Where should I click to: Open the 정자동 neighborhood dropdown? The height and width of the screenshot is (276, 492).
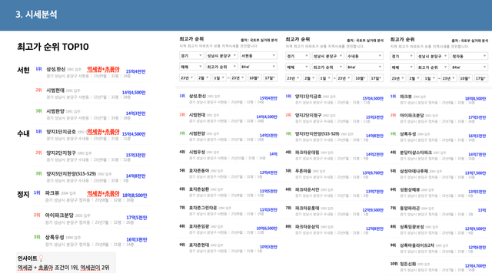pos(470,56)
